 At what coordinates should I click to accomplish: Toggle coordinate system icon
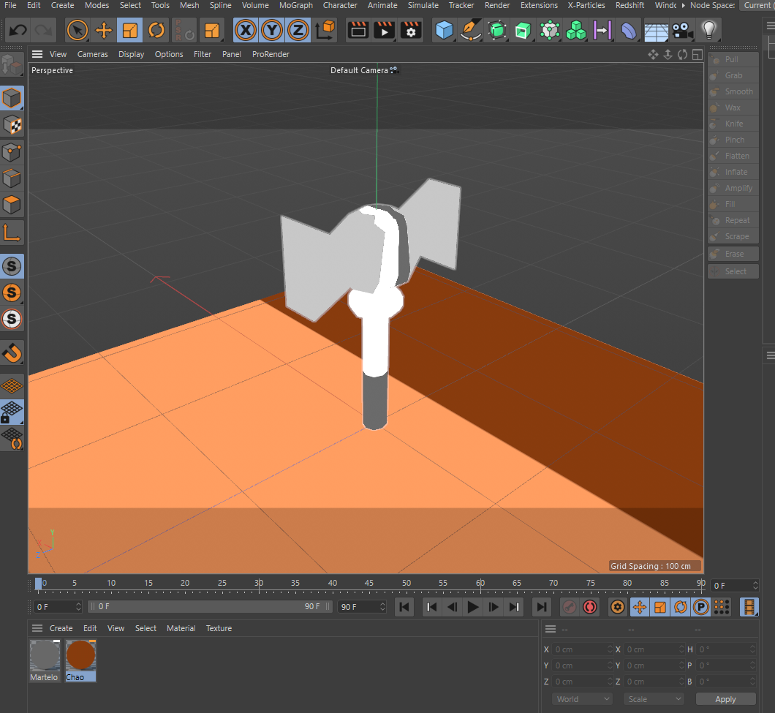pos(325,30)
